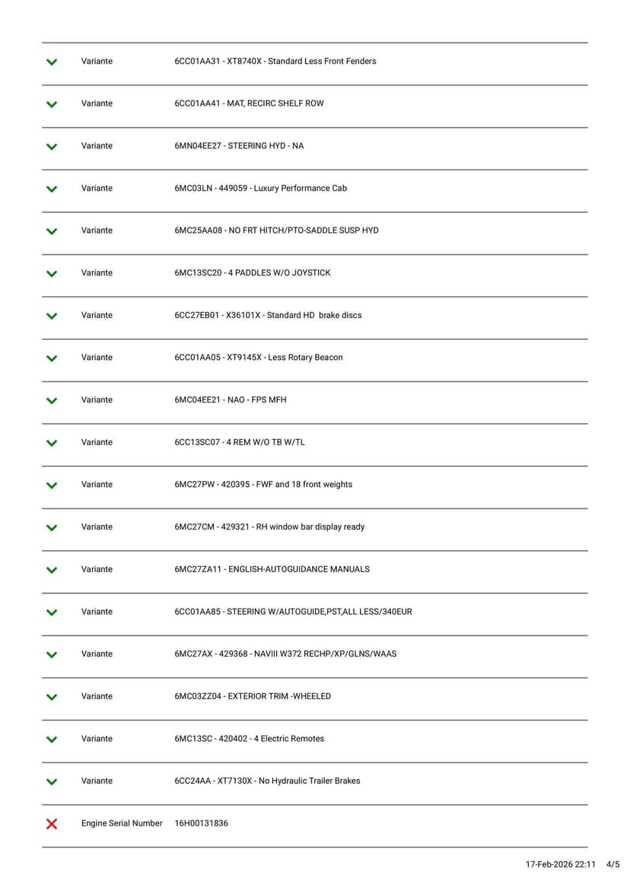Image resolution: width=630 pixels, height=891 pixels.
Task: Click the NO FRT HITCH/PTO-SADDLE SUSP HYD text
Action: [x=276, y=231]
